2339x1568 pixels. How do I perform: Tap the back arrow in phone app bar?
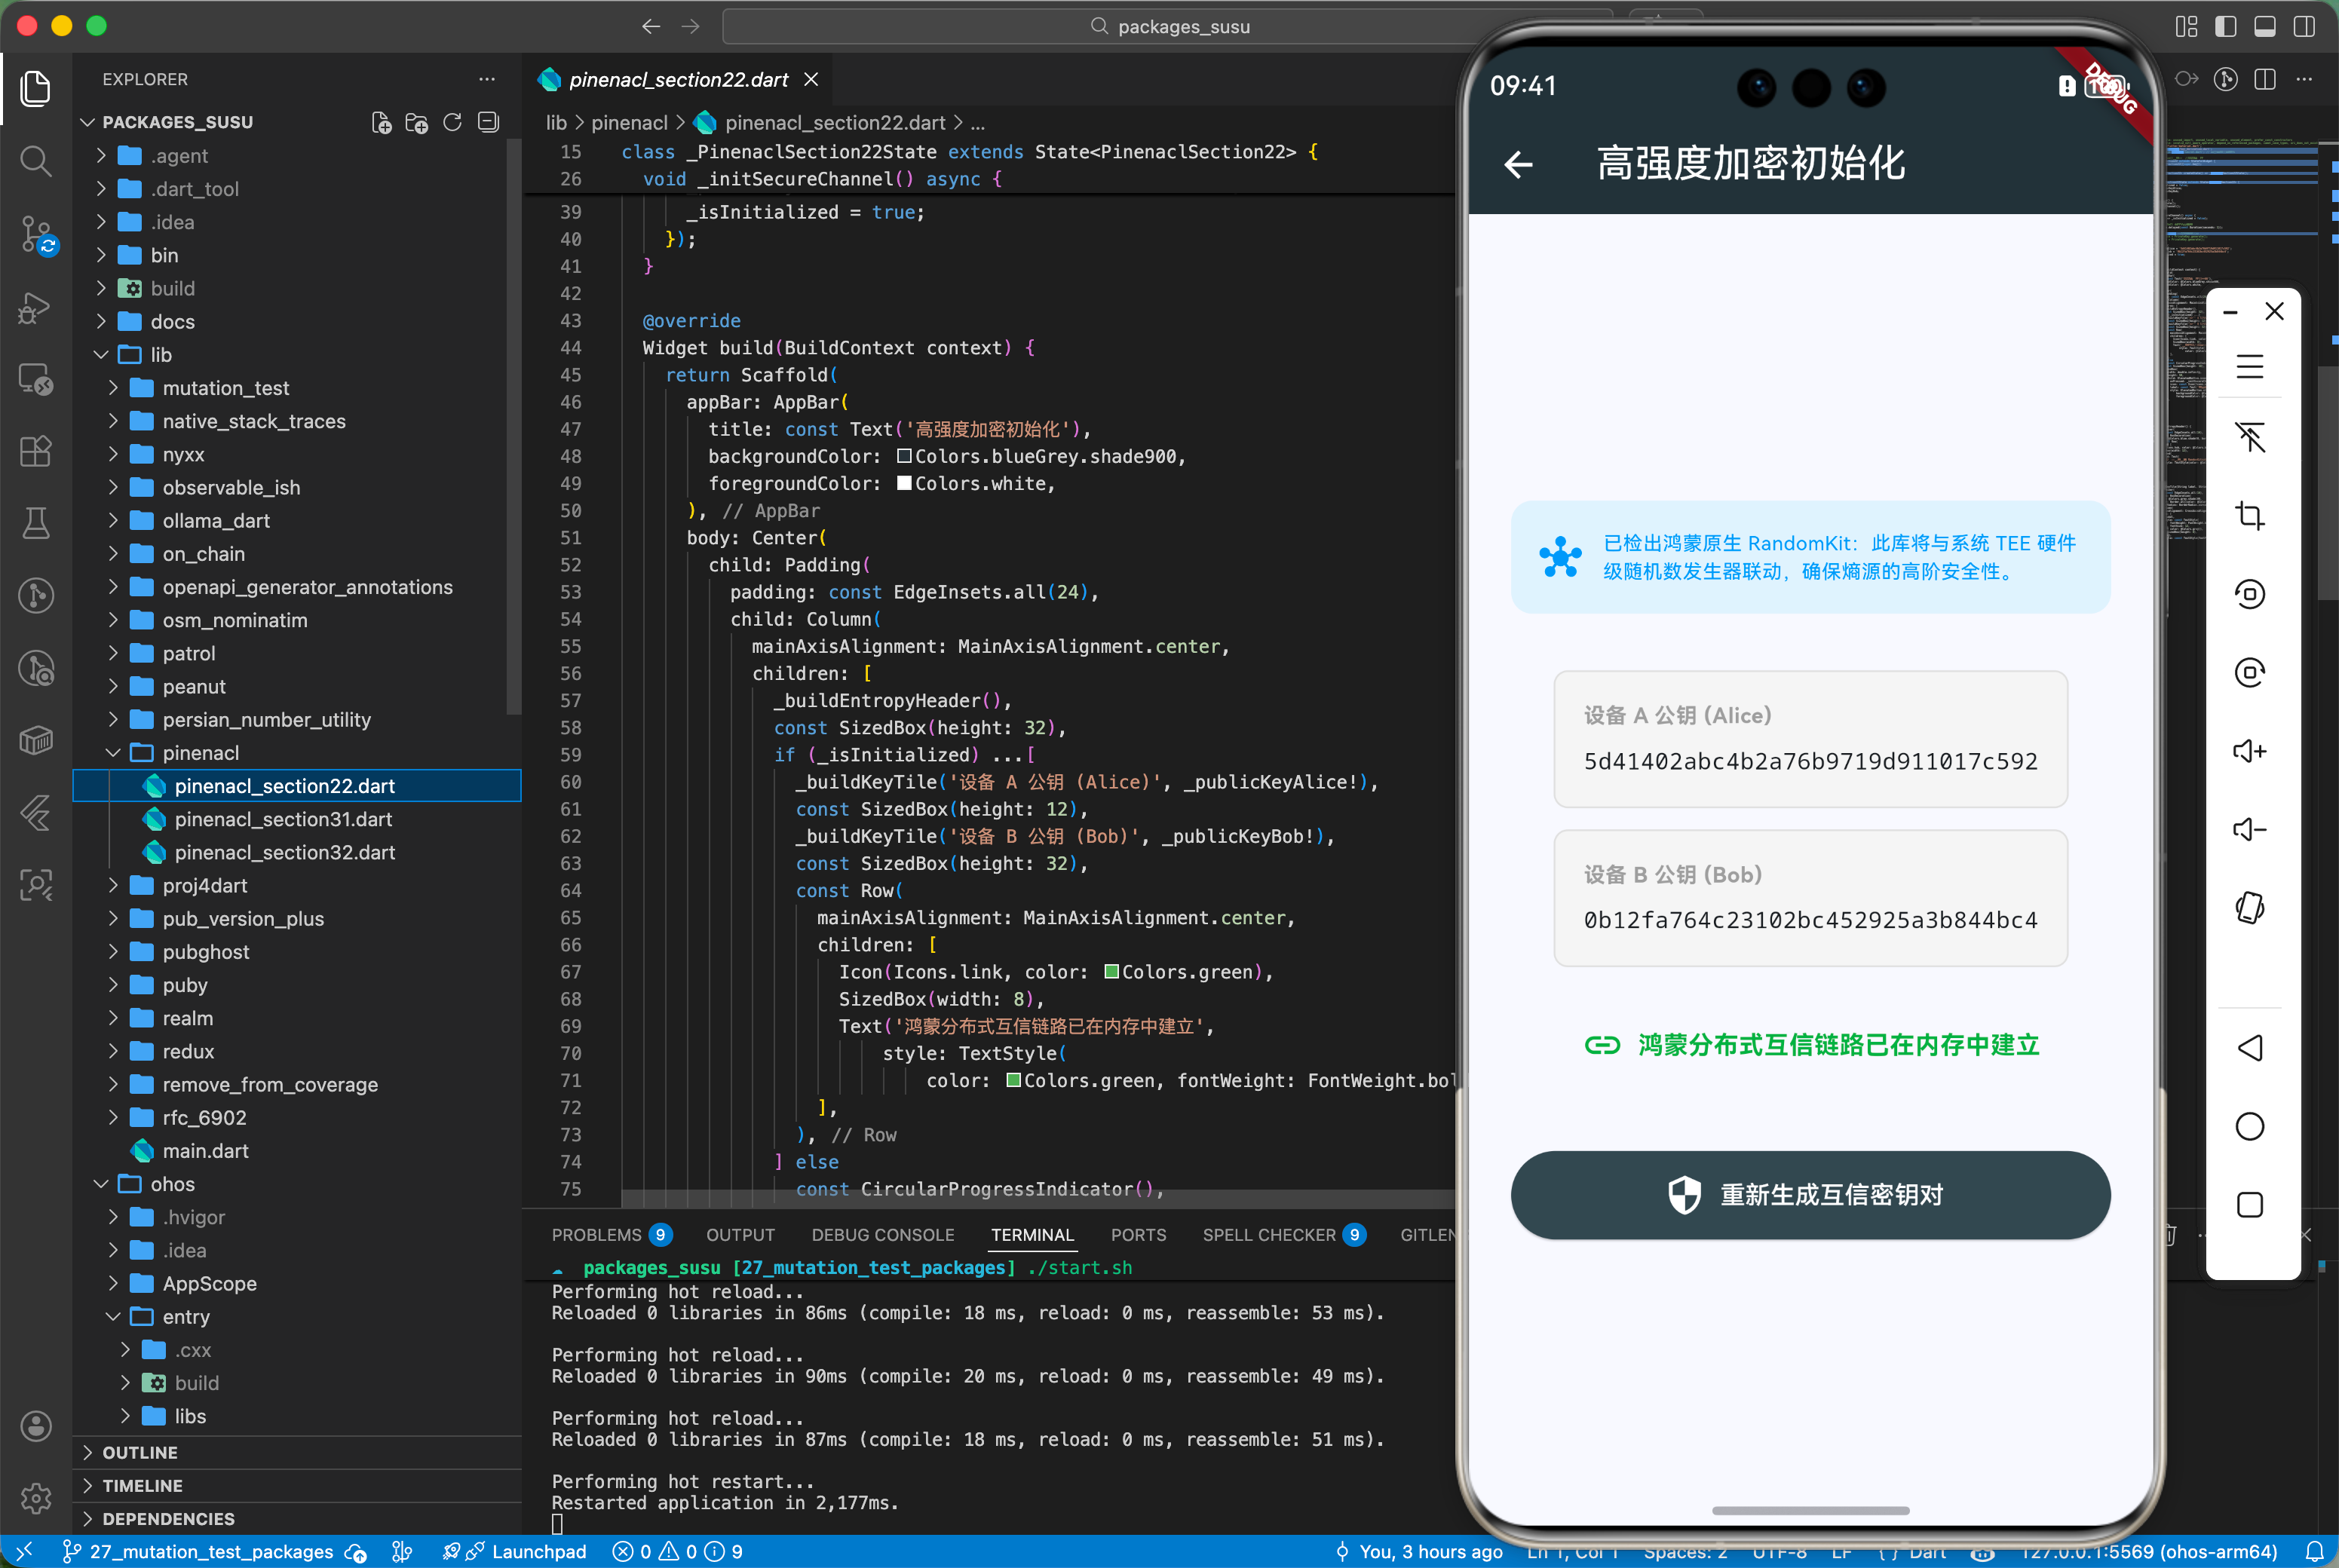point(1518,164)
